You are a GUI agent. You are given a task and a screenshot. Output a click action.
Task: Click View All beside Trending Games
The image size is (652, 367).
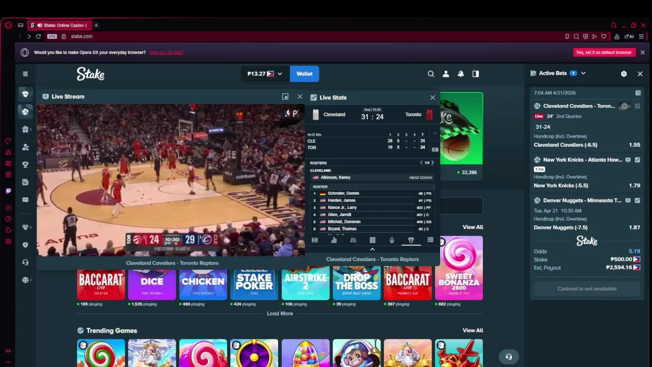coord(473,330)
